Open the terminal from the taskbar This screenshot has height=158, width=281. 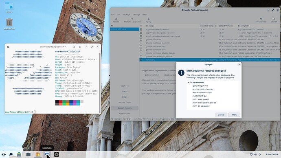(29, 154)
